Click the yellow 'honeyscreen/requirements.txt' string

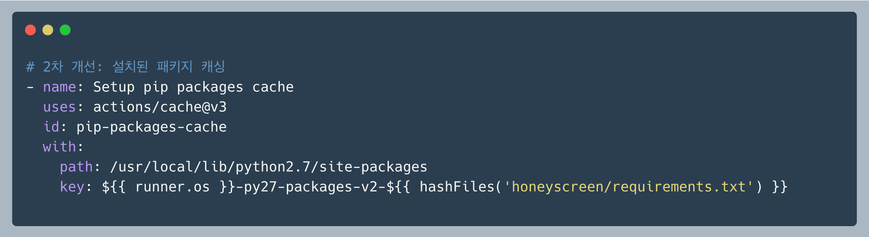point(628,187)
